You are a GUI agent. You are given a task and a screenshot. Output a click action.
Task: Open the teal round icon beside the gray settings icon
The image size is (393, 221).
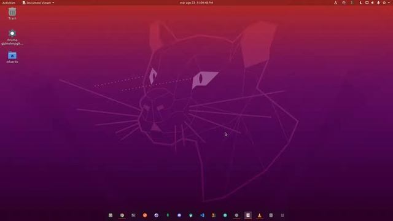coord(225,215)
